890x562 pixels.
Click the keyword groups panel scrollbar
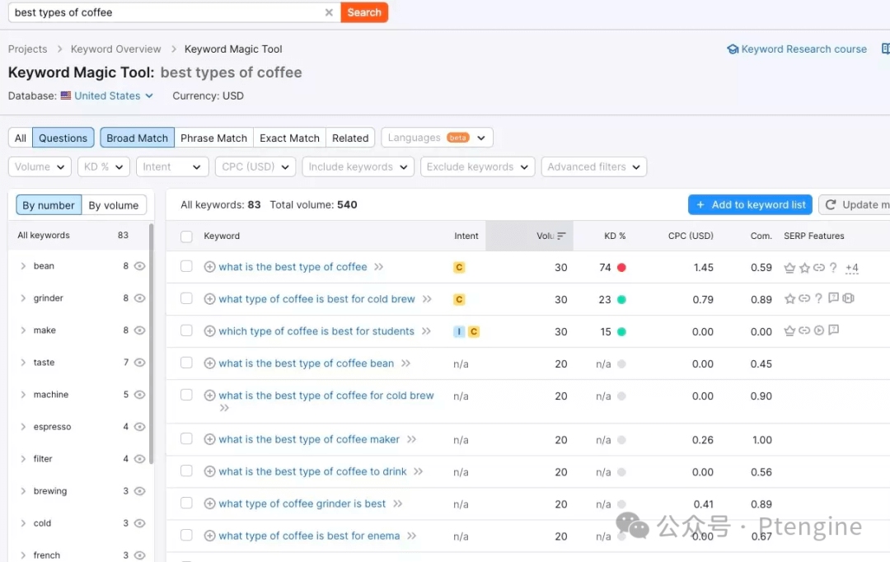pos(151,344)
